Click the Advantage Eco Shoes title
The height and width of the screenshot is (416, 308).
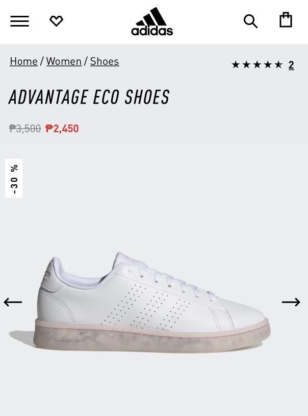coord(89,97)
